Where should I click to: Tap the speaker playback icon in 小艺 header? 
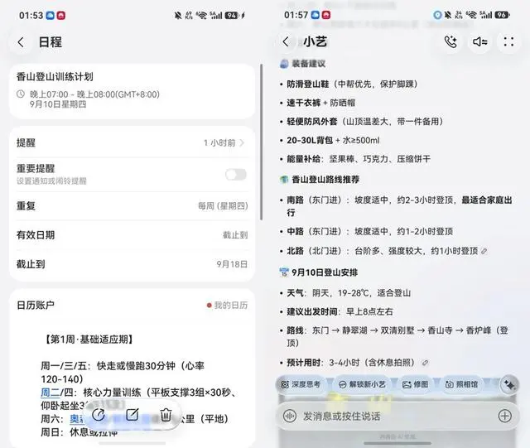click(480, 42)
